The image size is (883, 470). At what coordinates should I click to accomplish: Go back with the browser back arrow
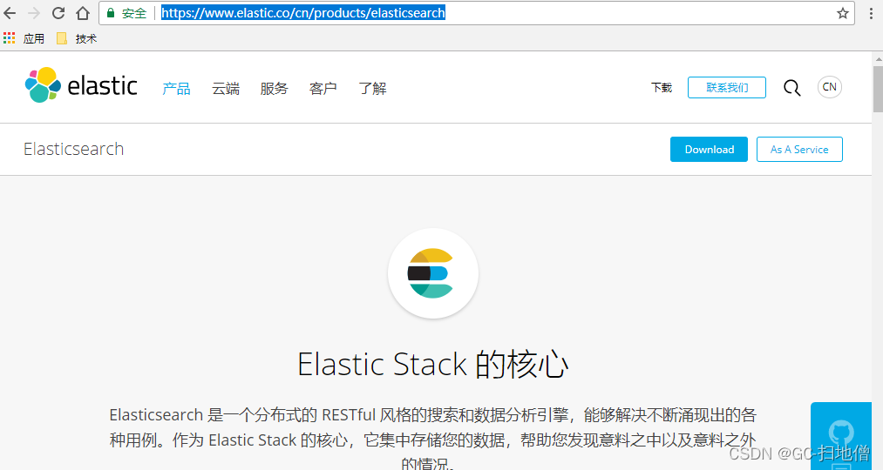pos(10,13)
